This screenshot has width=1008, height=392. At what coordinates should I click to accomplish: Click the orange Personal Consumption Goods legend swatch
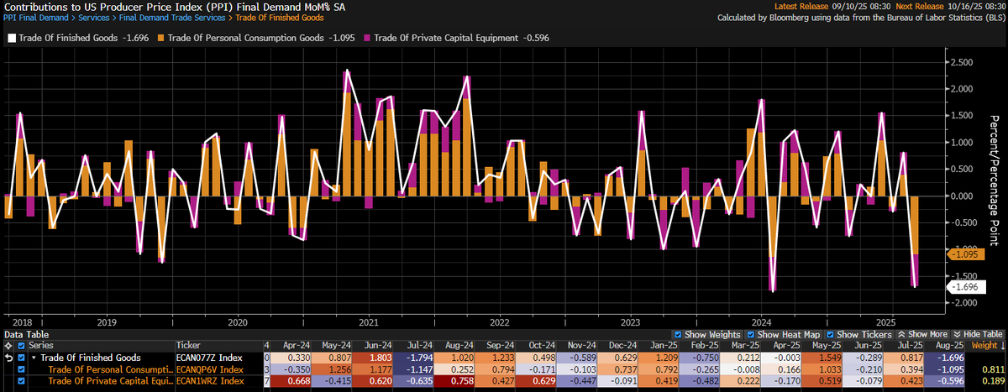pyautogui.click(x=160, y=37)
